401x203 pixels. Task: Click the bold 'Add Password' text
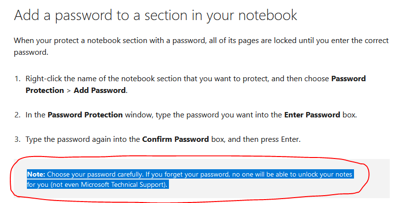100,90
